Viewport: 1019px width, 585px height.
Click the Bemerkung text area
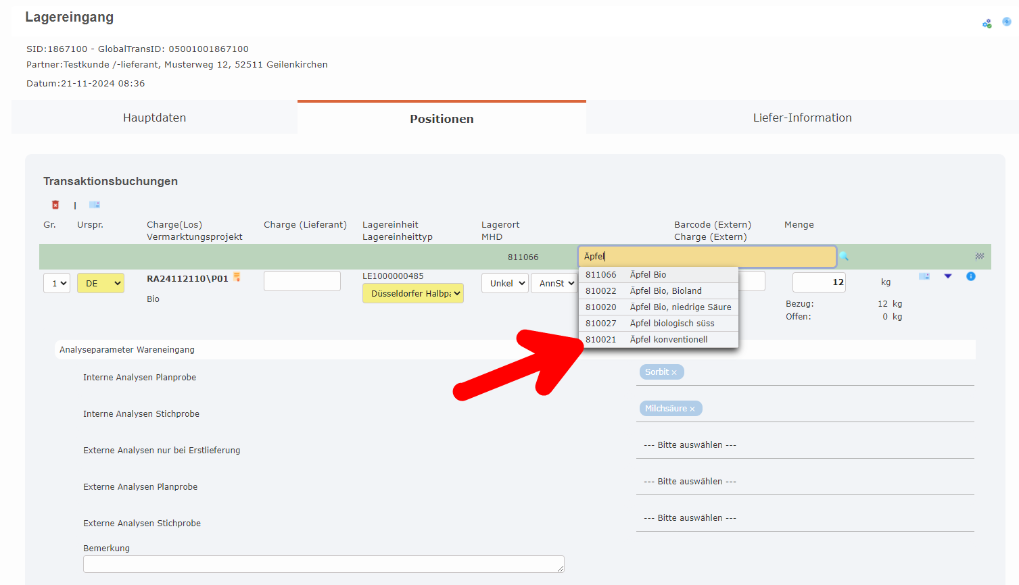(323, 564)
